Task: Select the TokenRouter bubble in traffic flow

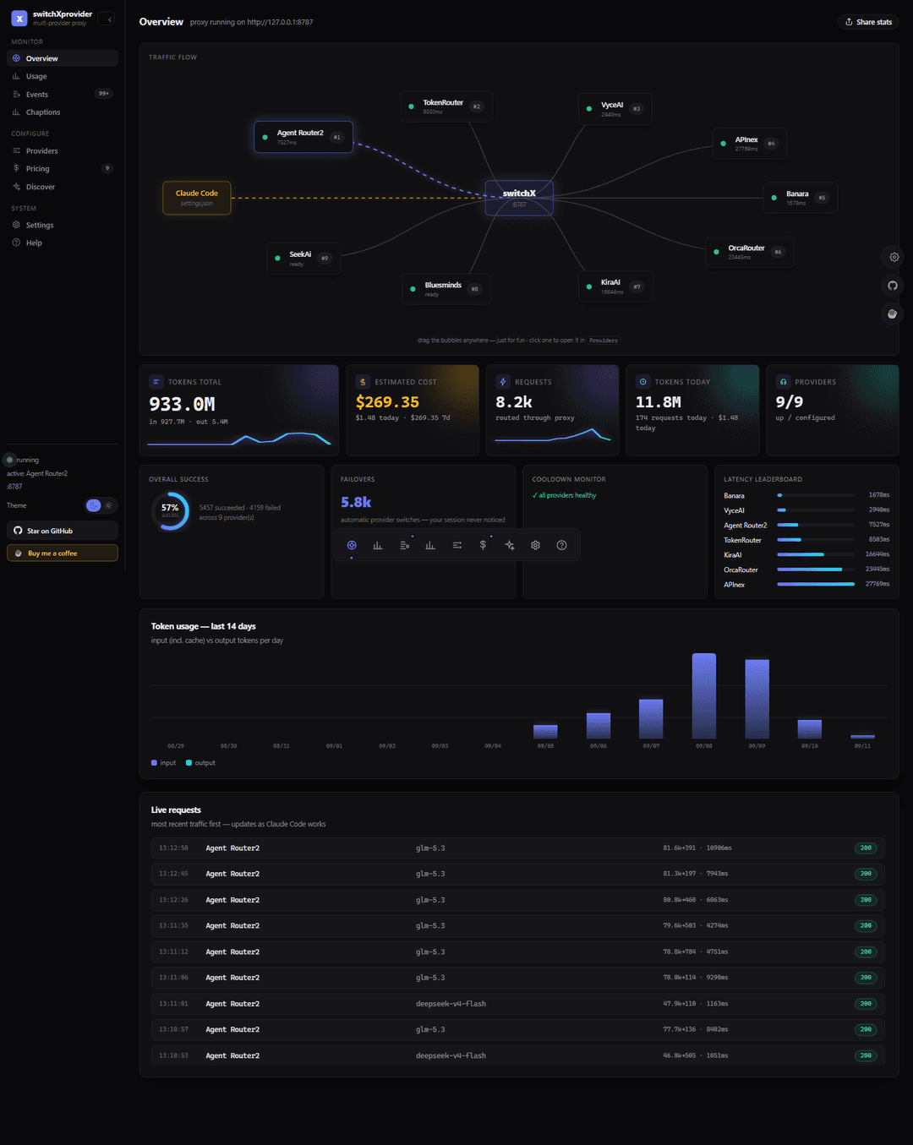Action: click(446, 106)
